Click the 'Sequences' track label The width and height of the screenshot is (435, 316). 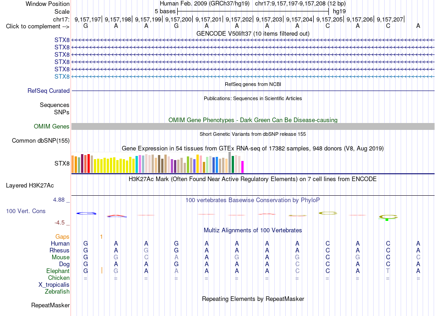[x=54, y=105]
